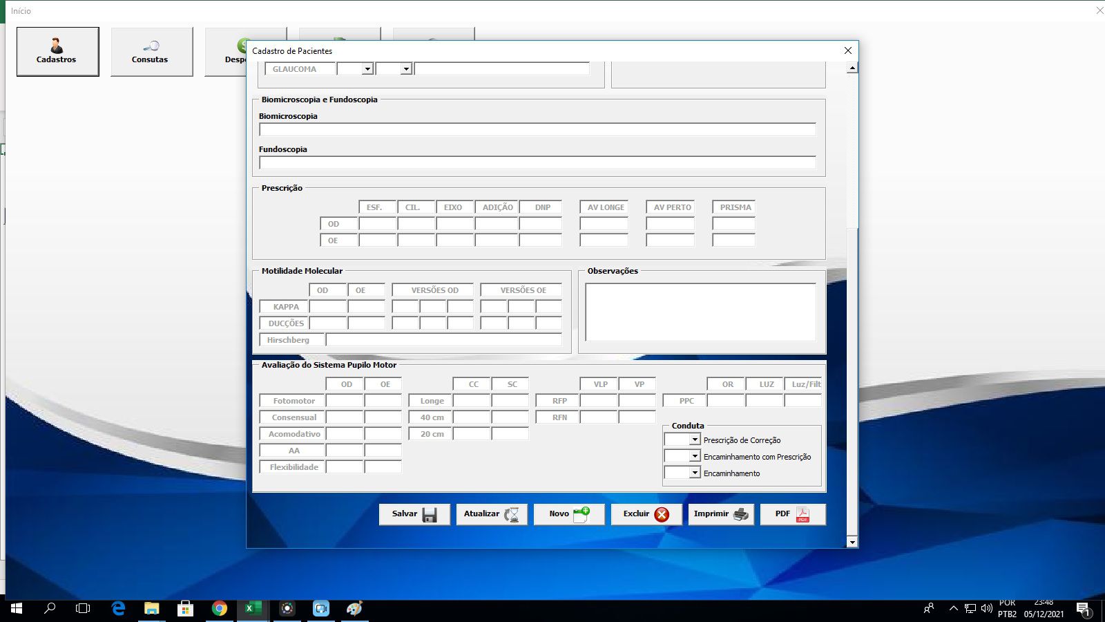The width and height of the screenshot is (1105, 622).
Task: Click RFN VP field
Action: tap(637, 417)
